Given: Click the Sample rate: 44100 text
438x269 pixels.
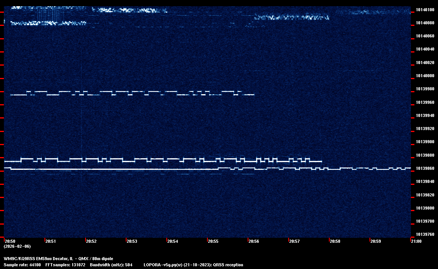Looking at the screenshot, I should coord(22,265).
